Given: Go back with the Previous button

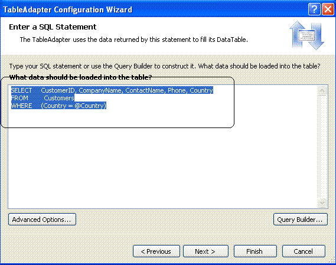Looking at the screenshot, I should pyautogui.click(x=156, y=251).
